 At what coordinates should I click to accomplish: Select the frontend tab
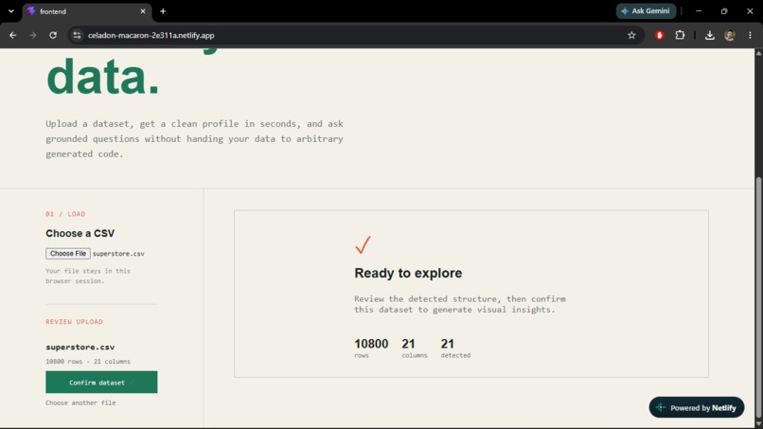(x=87, y=11)
